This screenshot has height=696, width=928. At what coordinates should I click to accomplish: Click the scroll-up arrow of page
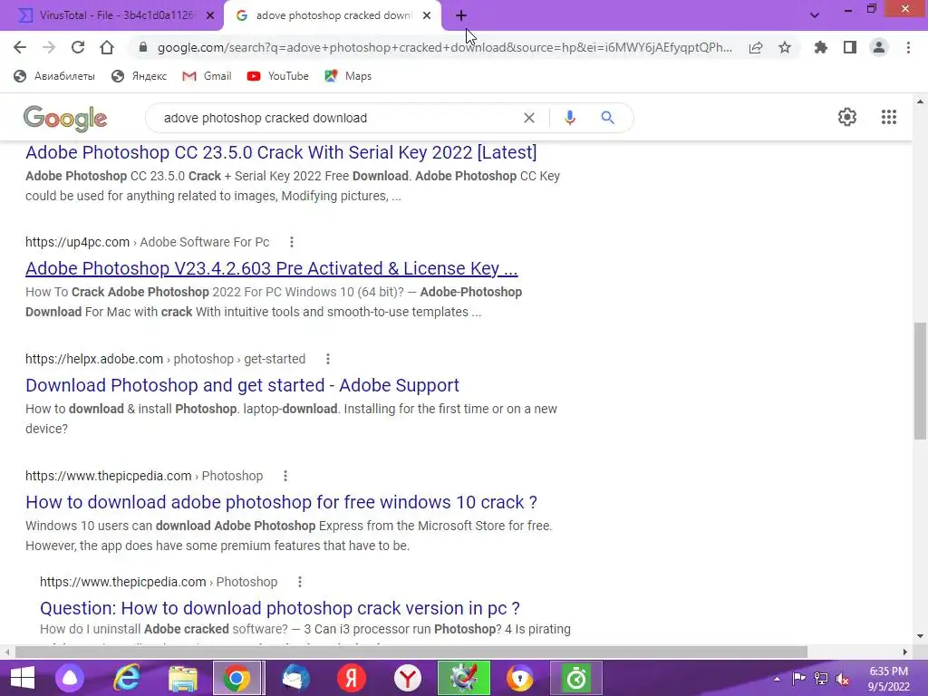pyautogui.click(x=920, y=101)
